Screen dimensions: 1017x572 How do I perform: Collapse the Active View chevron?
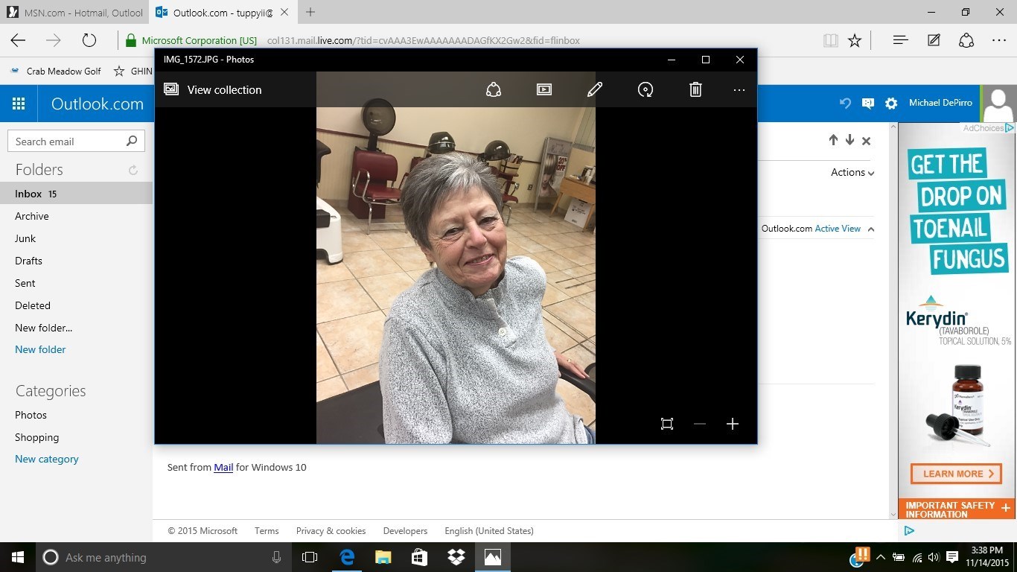(x=871, y=229)
